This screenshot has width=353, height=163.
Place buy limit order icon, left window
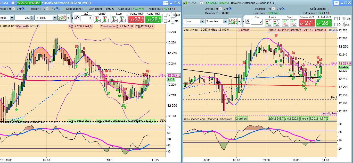pyautogui.click(x=98, y=19)
